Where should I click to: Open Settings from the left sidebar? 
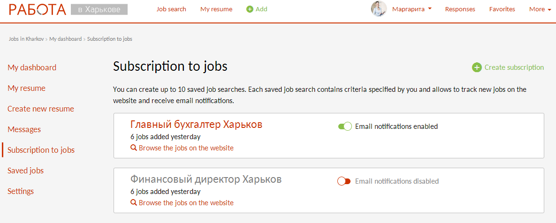[21, 191]
